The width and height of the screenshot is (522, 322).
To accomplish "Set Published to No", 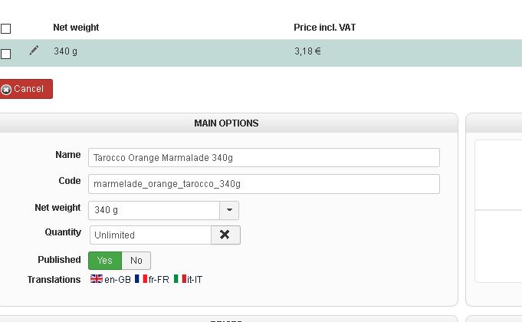I will tap(136, 261).
